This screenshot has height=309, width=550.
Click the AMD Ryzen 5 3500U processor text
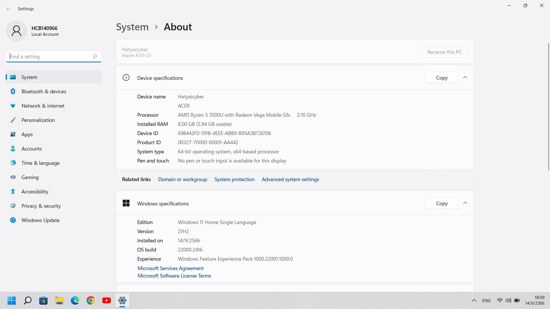pos(234,115)
